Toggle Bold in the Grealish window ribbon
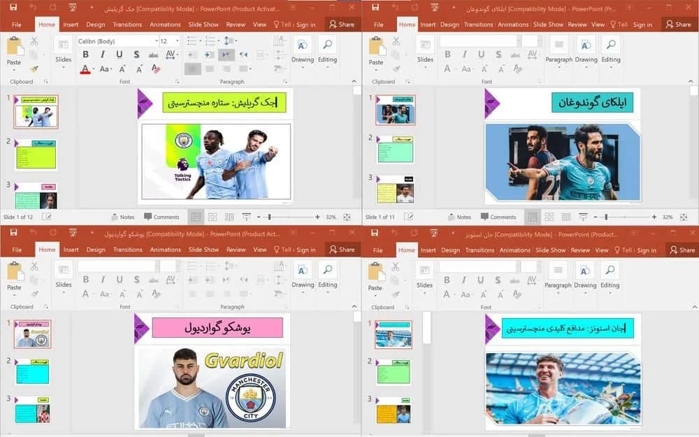 (85, 55)
